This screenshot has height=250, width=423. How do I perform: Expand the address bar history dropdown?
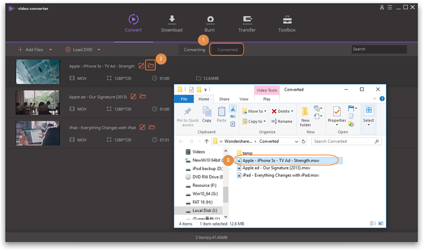tap(297, 141)
